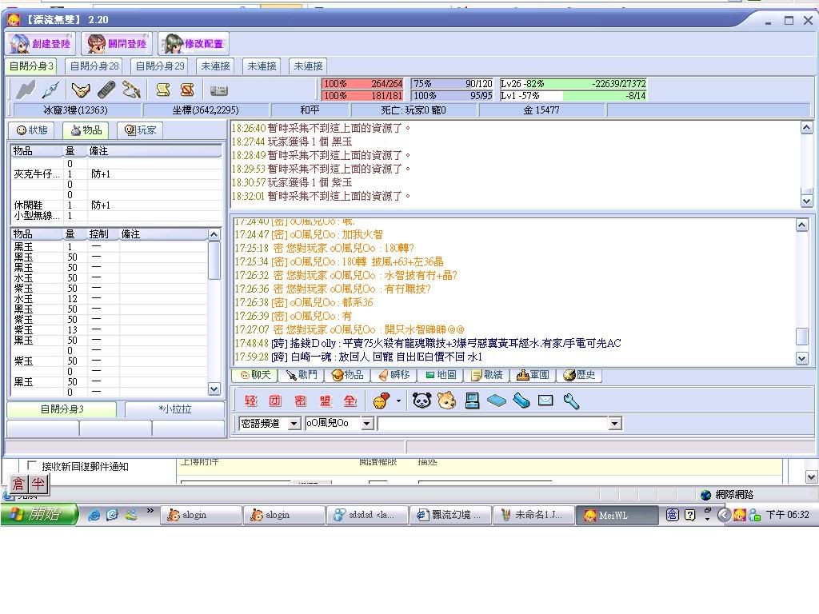The image size is (819, 614).
Task: Click the dog face icon
Action: (x=446, y=401)
